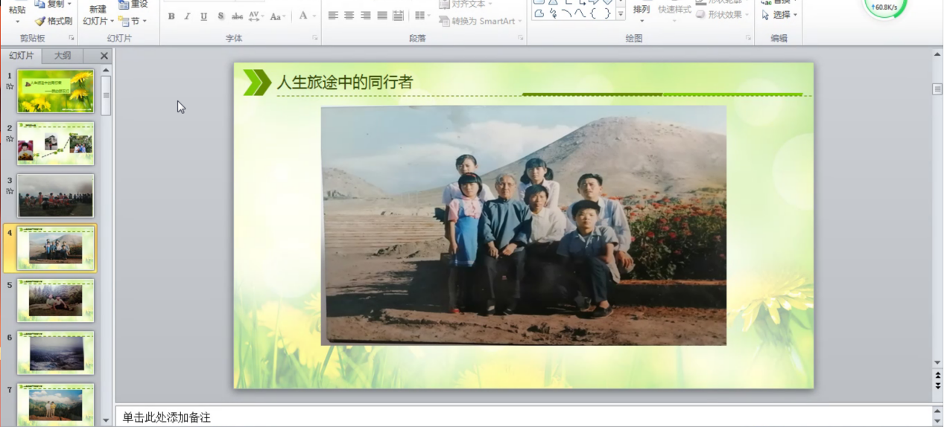This screenshot has width=944, height=427.
Task: Open the change case (Aa) dropdown
Action: (278, 16)
